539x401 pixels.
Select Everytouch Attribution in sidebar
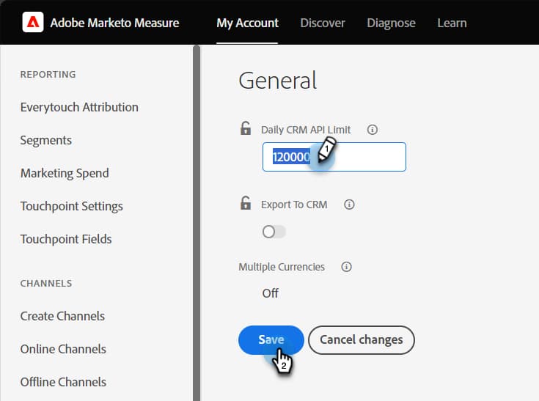[79, 107]
